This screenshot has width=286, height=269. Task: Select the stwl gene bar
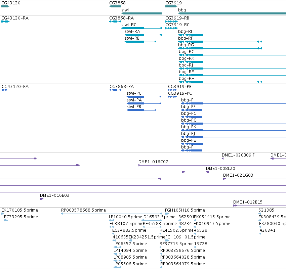coord(141,13)
